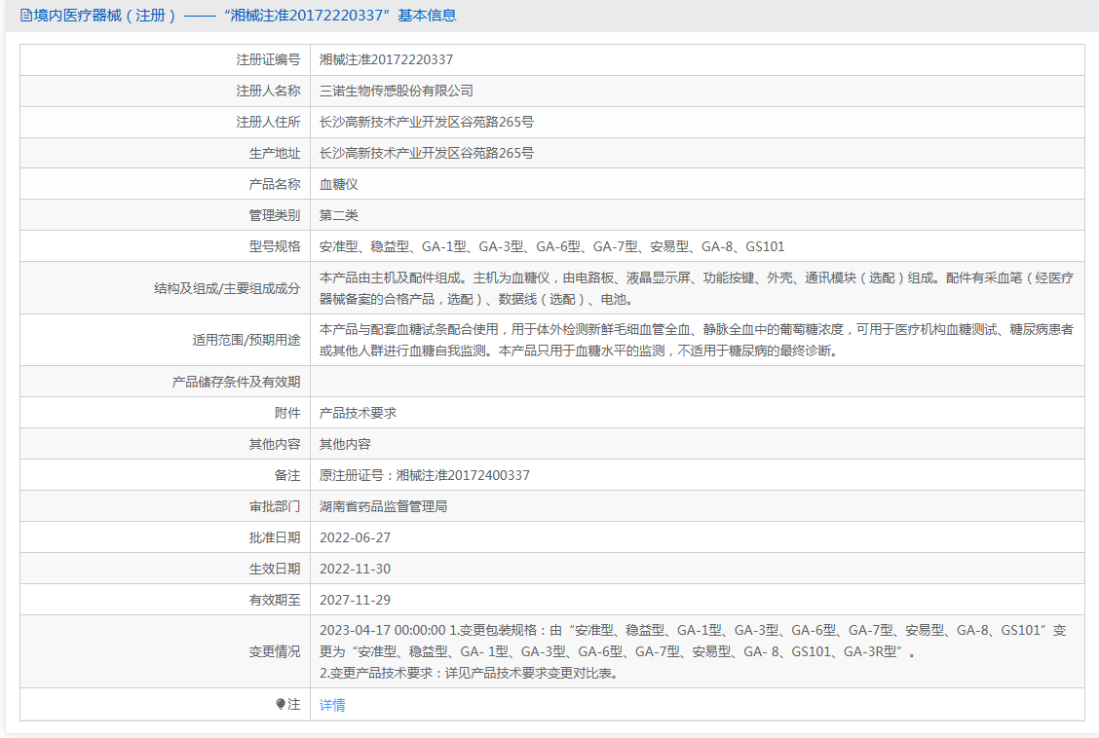1099x738 pixels.
Task: Select expiry date 2027-11-29
Action: 355,600
